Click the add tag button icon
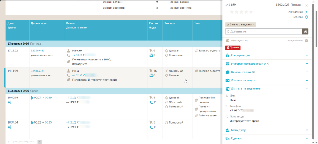318x144 pixels. coord(305,31)
